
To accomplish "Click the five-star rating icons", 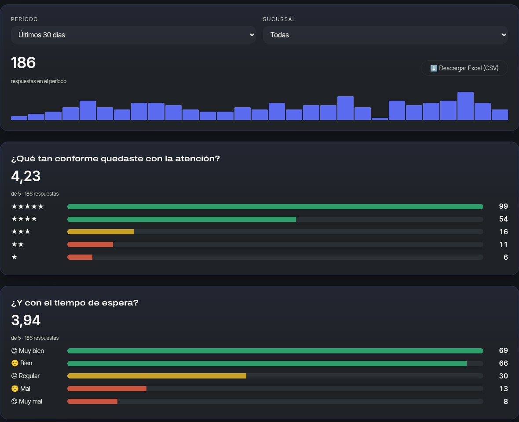I will (x=27, y=206).
